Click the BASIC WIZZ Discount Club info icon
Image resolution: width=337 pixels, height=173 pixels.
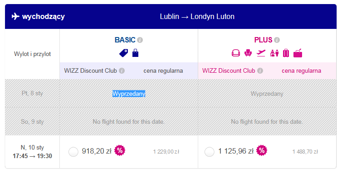(x=122, y=70)
